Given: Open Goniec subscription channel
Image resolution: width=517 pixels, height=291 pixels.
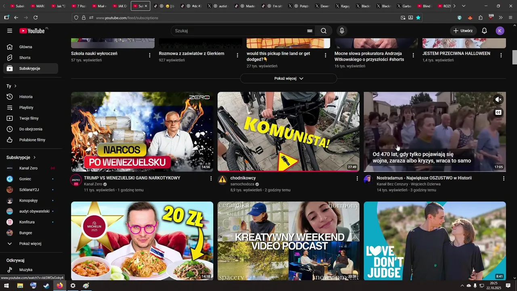Looking at the screenshot, I should click(31, 179).
